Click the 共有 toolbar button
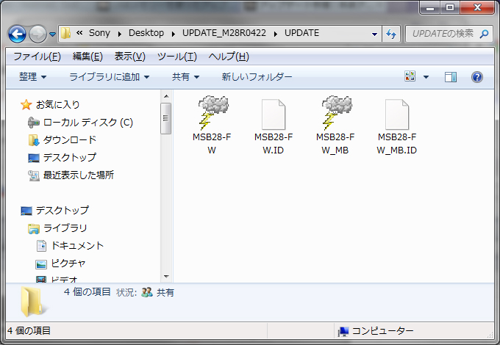 tap(185, 77)
